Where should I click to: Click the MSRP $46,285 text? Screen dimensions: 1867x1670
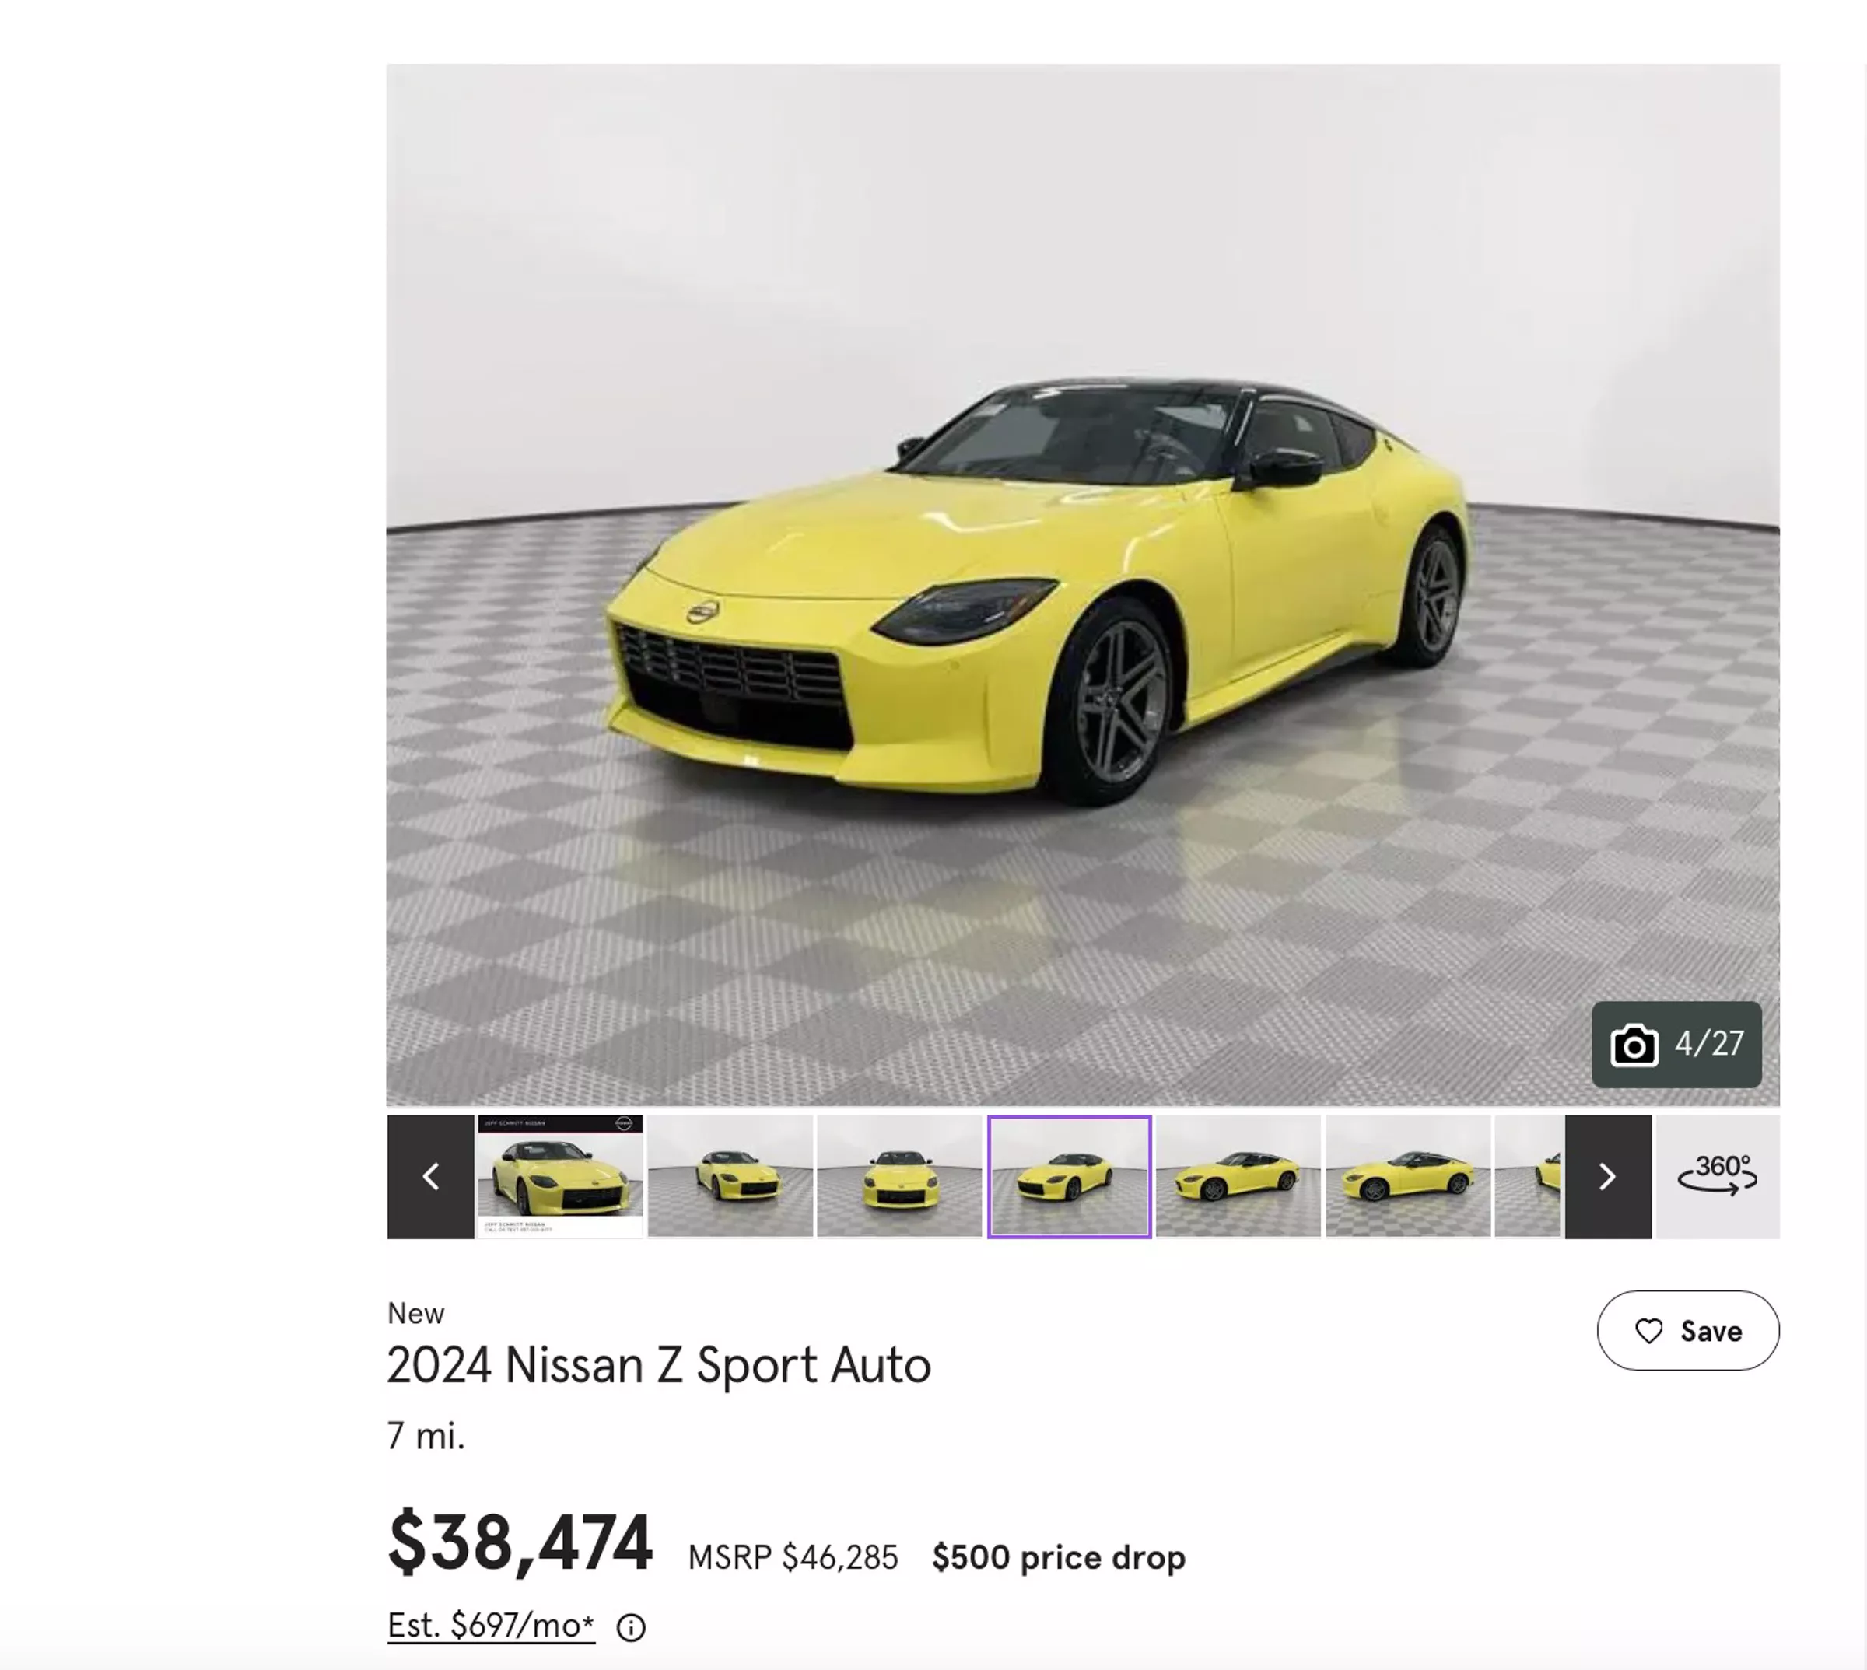coord(793,1557)
